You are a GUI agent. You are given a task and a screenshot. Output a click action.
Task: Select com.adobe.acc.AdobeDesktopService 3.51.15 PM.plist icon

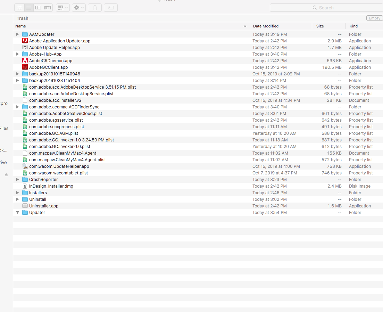25,87
